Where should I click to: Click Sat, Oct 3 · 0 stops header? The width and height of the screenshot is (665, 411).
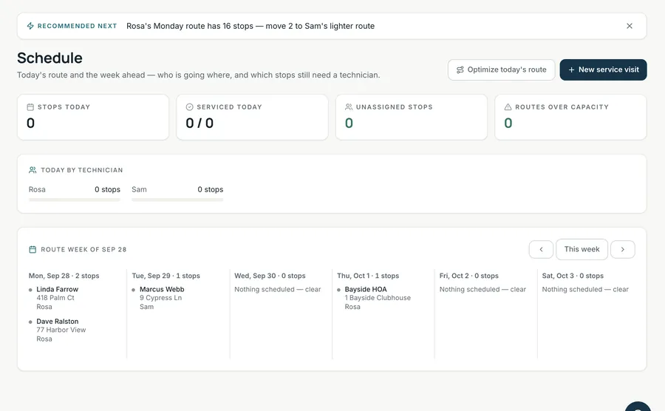(573, 276)
